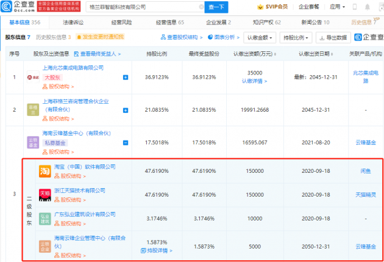Screen dimensions: 384x262
Task: Open 查看最终受益人 link
Action: tap(98, 54)
